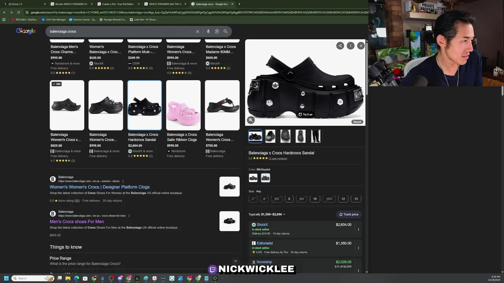Select size 8
This screenshot has height=283, width=504.
click(264, 199)
